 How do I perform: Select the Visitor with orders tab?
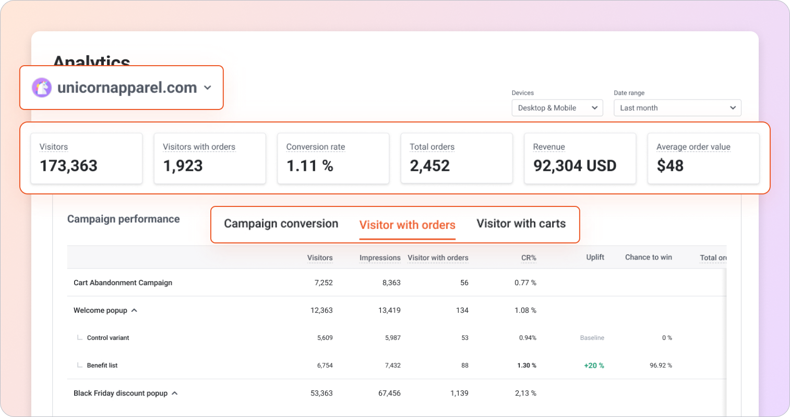[407, 225]
